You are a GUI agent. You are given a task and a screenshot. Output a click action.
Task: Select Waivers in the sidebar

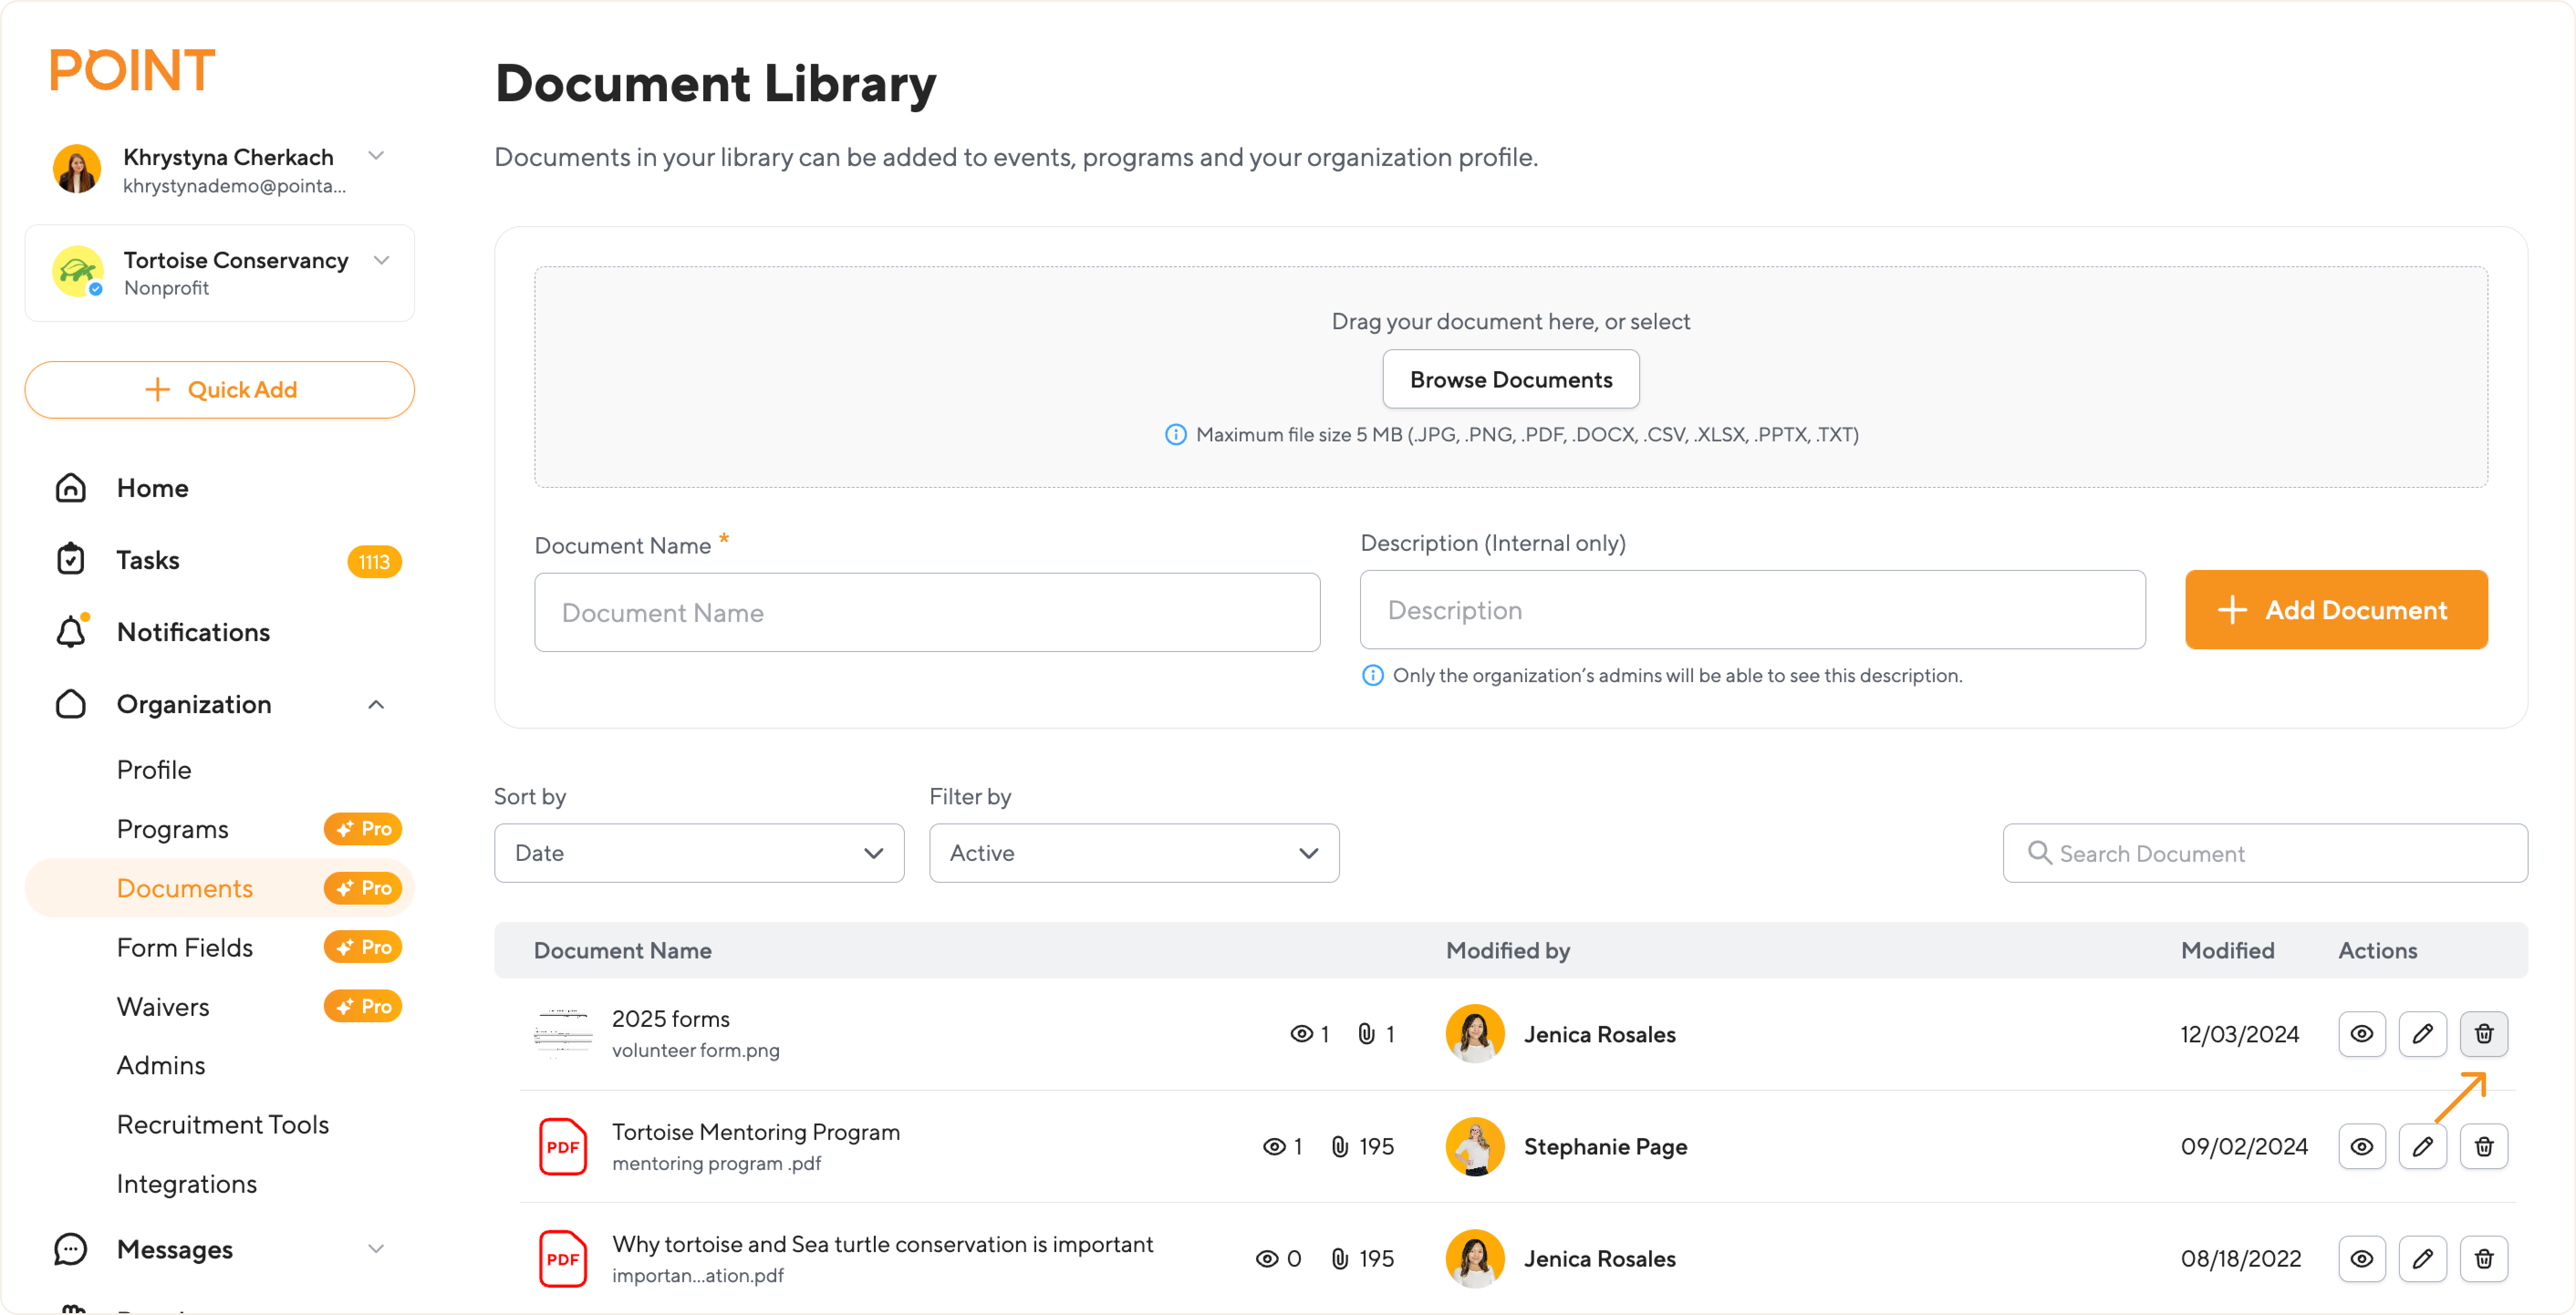point(163,1006)
